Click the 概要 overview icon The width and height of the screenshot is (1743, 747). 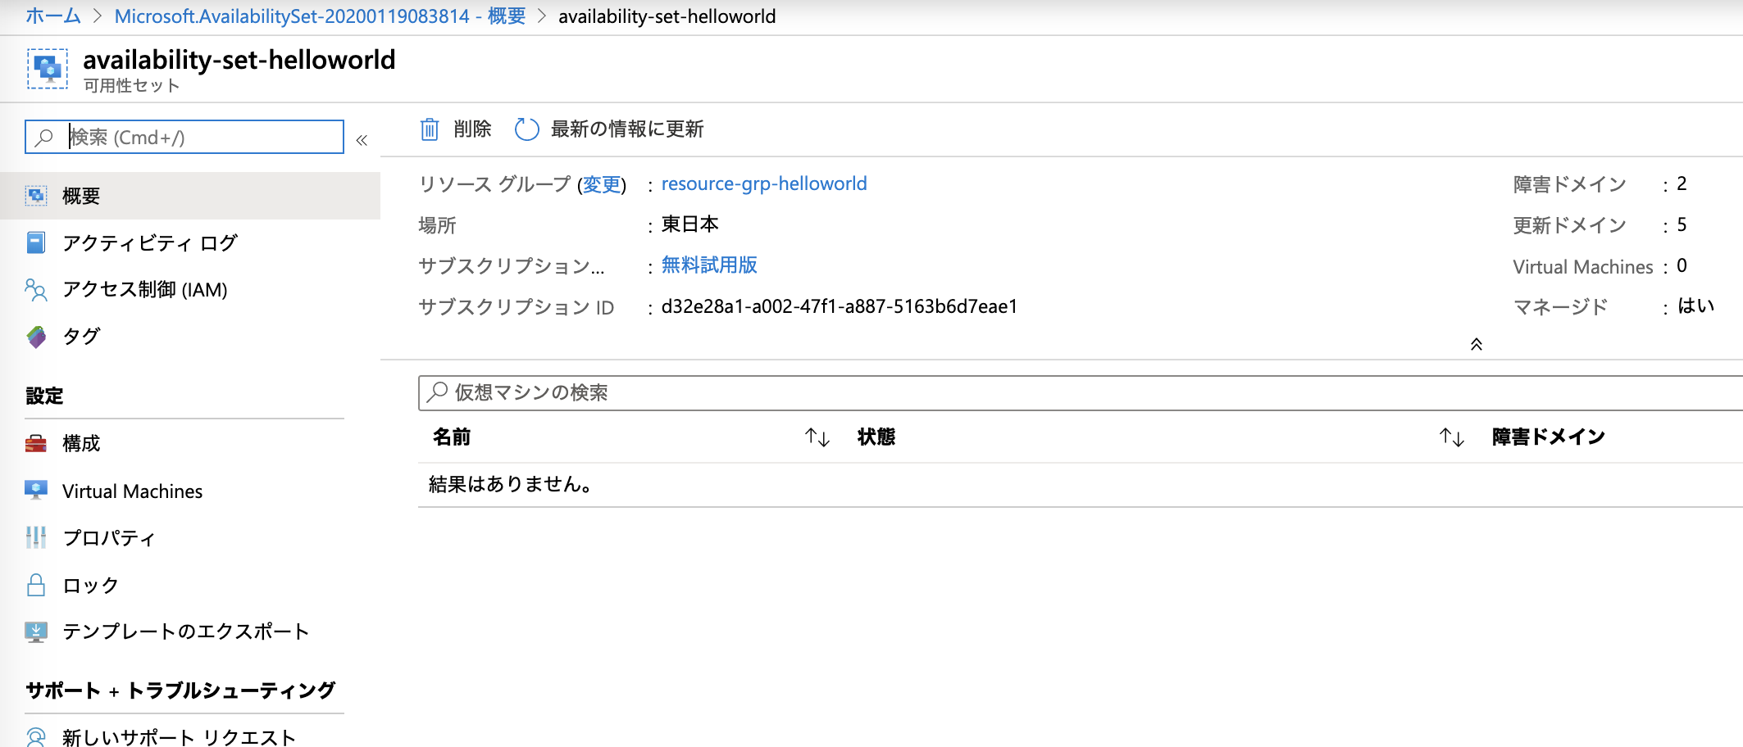pyautogui.click(x=36, y=196)
